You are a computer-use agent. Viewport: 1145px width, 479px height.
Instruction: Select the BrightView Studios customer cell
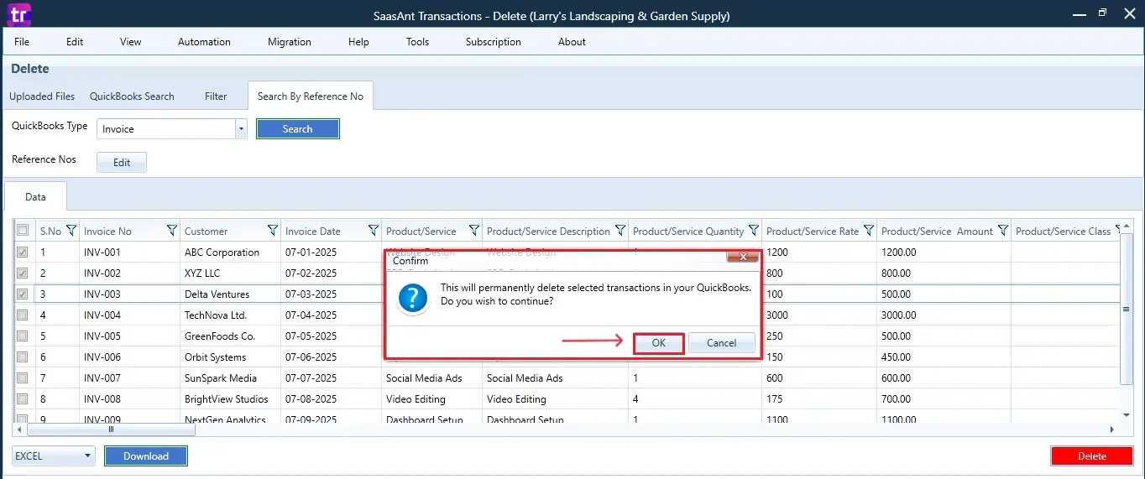click(230, 398)
